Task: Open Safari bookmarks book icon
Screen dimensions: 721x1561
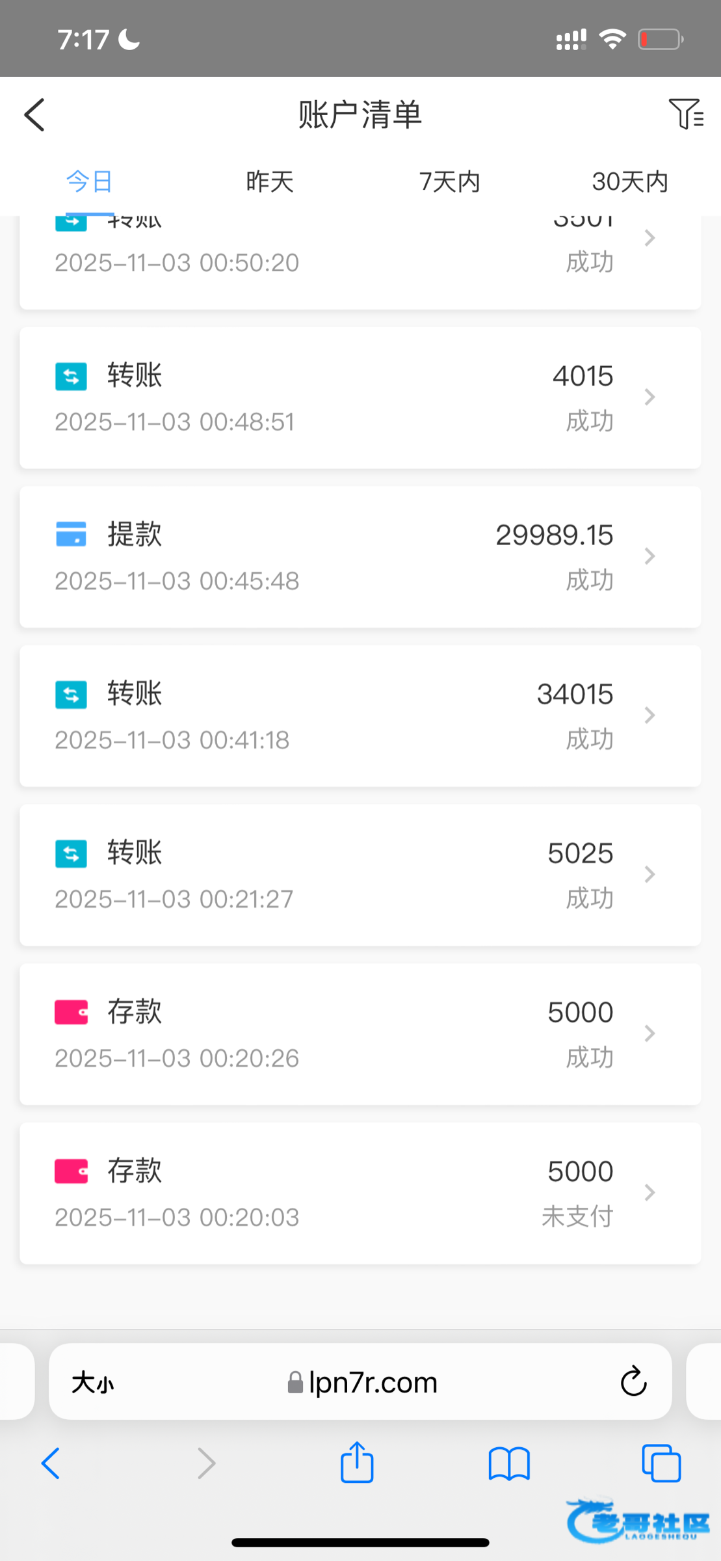Action: click(509, 1464)
